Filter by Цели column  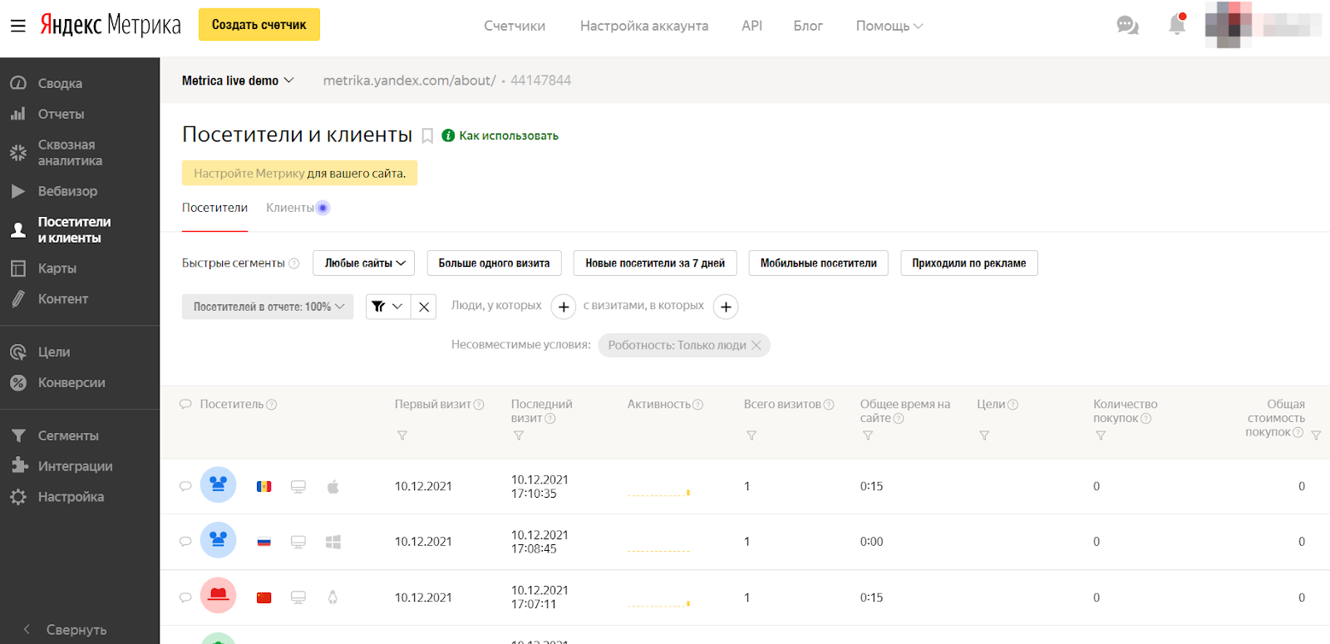pos(984,435)
